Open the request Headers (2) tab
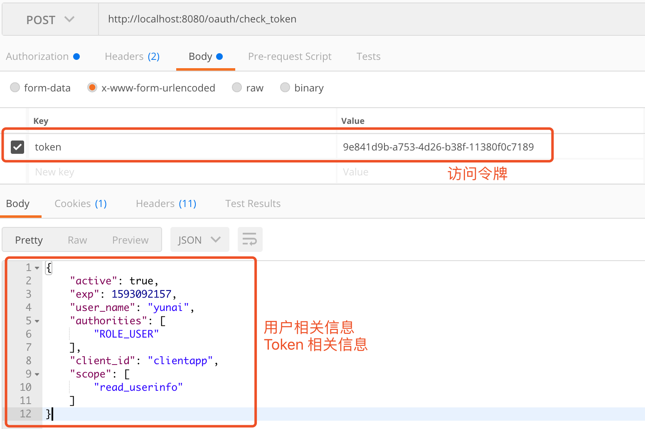The image size is (645, 429). (x=132, y=57)
